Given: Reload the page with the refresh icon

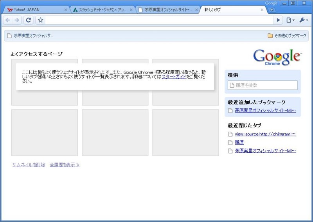Looking at the screenshot, I should click(29, 20).
